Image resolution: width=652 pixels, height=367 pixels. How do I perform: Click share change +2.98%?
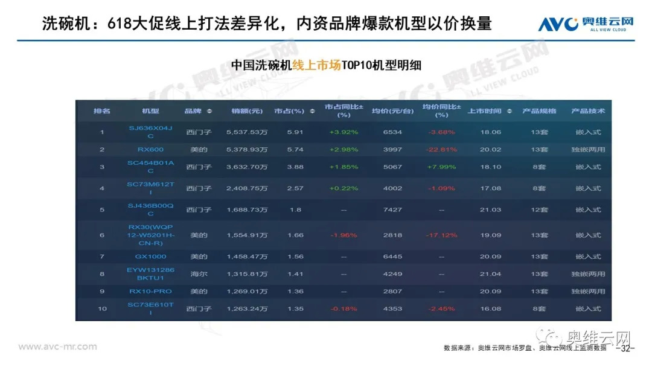344,149
